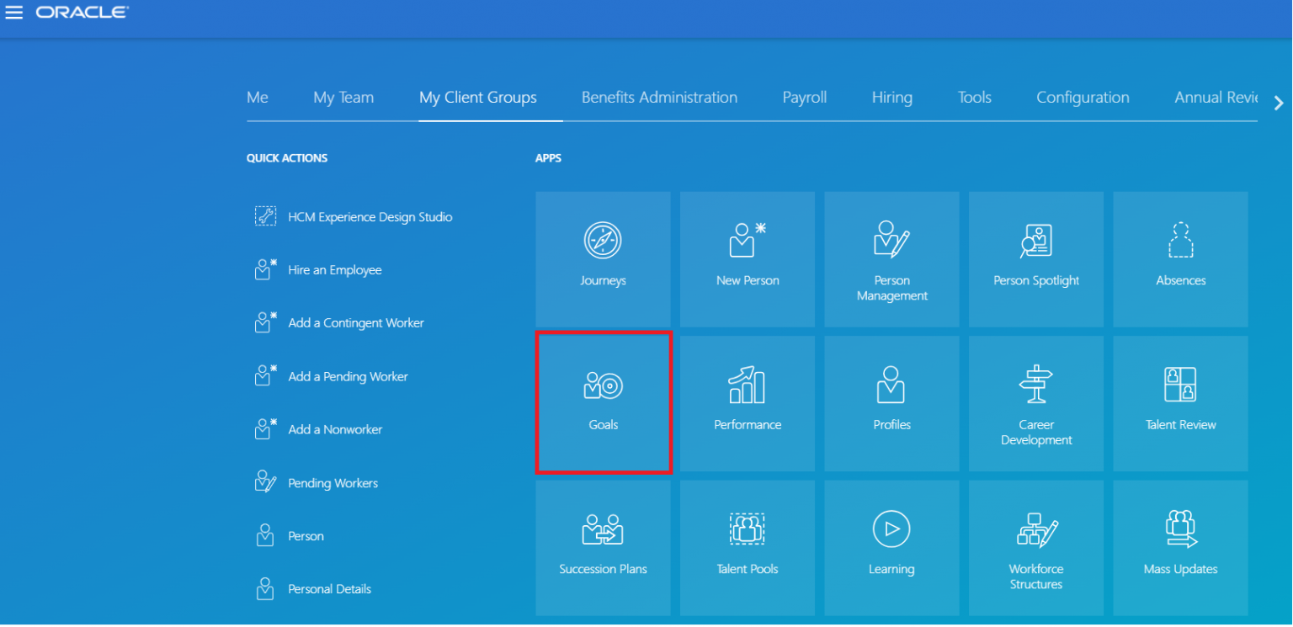This screenshot has height=627, width=1293.
Task: Open the Career Development signpost tile
Action: coord(1036,402)
